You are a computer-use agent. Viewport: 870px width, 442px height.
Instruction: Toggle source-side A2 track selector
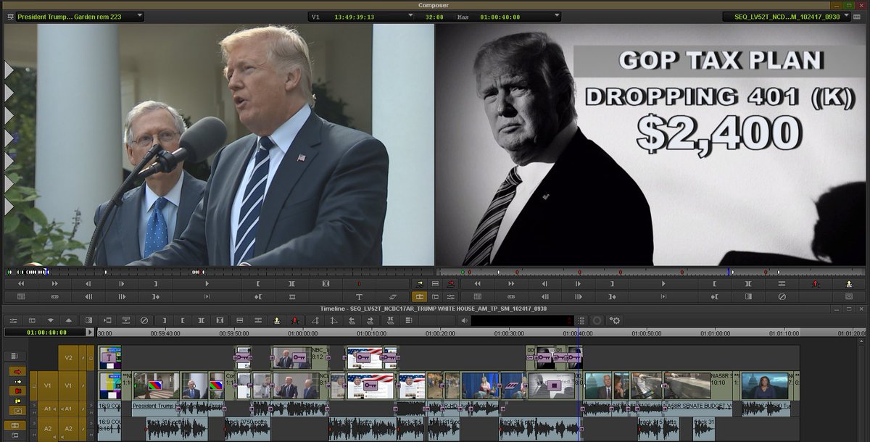[x=48, y=429]
